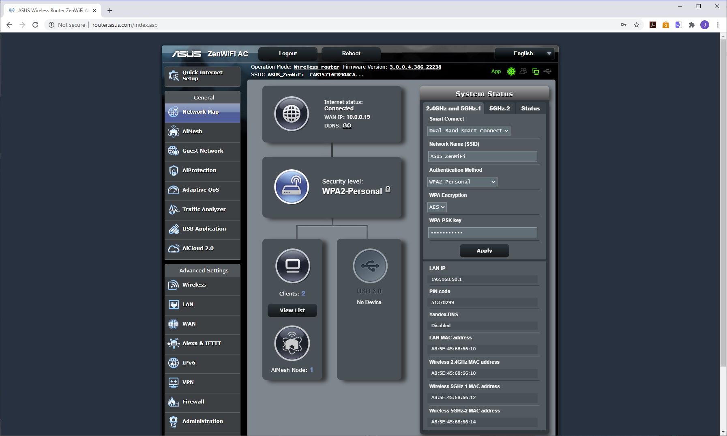The height and width of the screenshot is (436, 727).
Task: Click the Apply button
Action: 484,251
